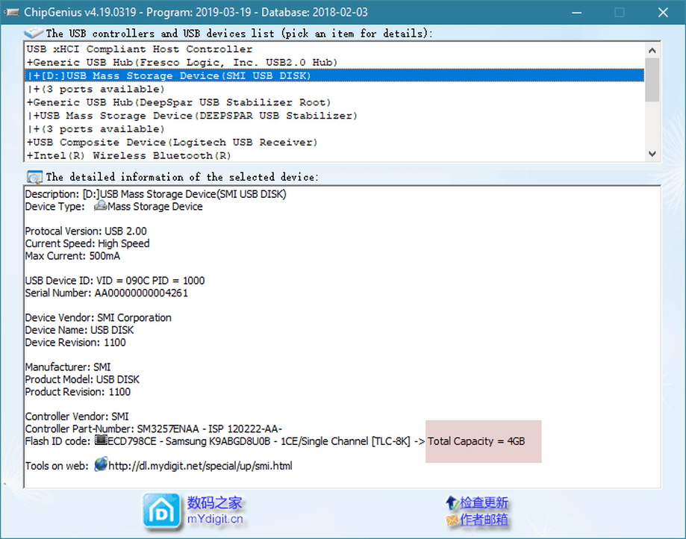Click Max Current: 500mA text
The height and width of the screenshot is (539, 686).
pyautogui.click(x=72, y=255)
